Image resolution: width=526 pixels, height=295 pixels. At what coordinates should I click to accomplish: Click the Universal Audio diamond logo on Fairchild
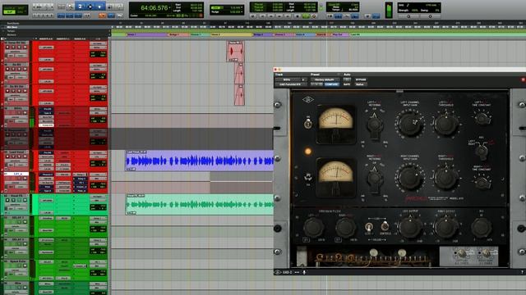pos(308,99)
